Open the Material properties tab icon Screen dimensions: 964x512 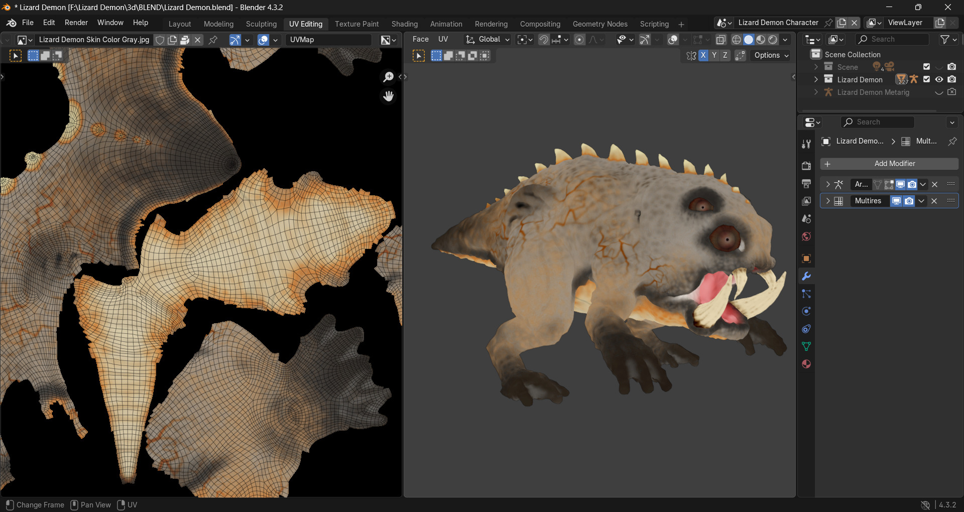(x=806, y=364)
